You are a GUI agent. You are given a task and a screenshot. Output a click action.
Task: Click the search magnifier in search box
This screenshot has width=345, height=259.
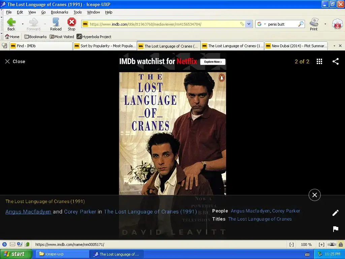pos(301,24)
